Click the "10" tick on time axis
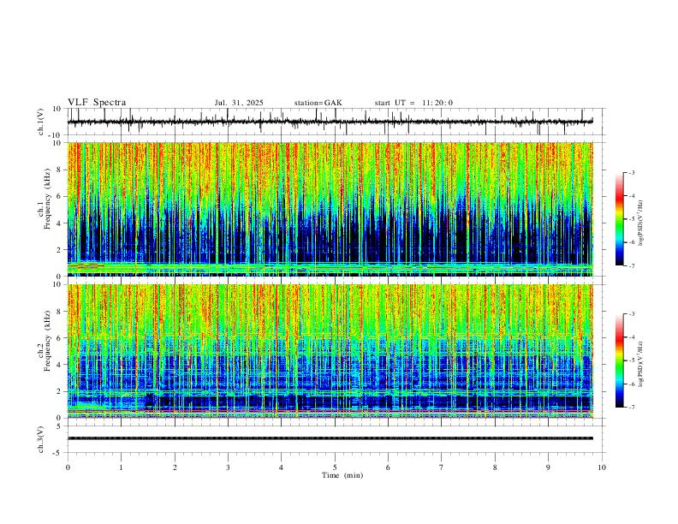The height and width of the screenshot is (524, 678). pyautogui.click(x=602, y=467)
